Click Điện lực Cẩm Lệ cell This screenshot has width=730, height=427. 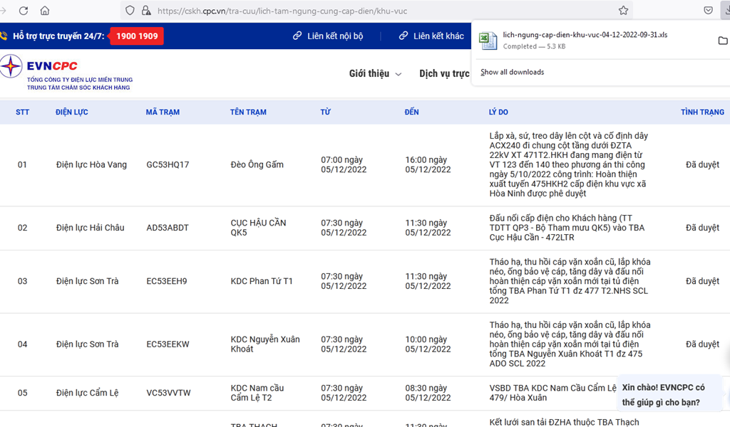click(x=87, y=393)
